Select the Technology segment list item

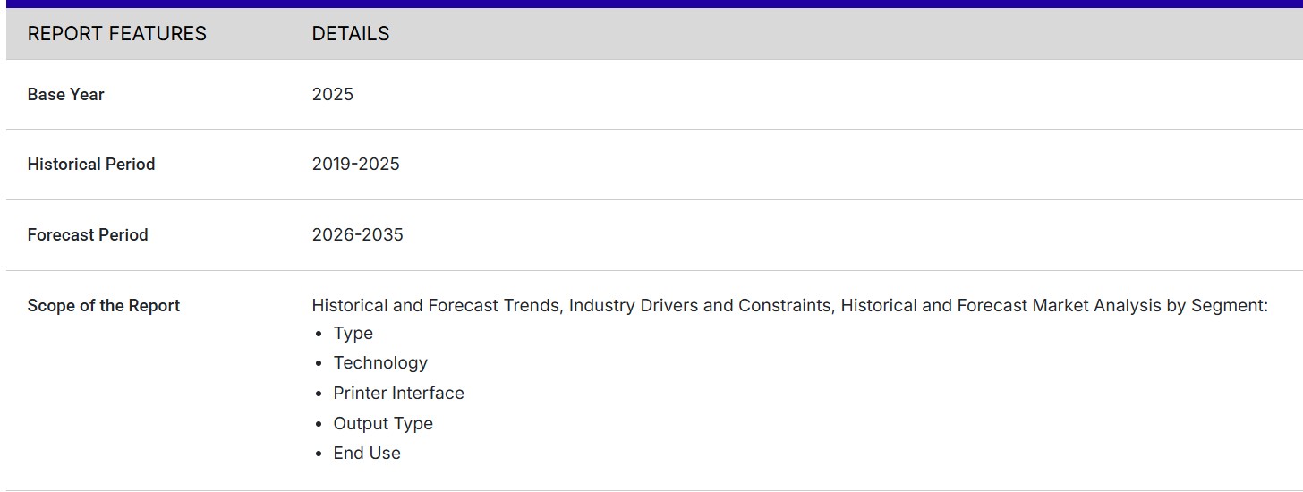tap(380, 363)
